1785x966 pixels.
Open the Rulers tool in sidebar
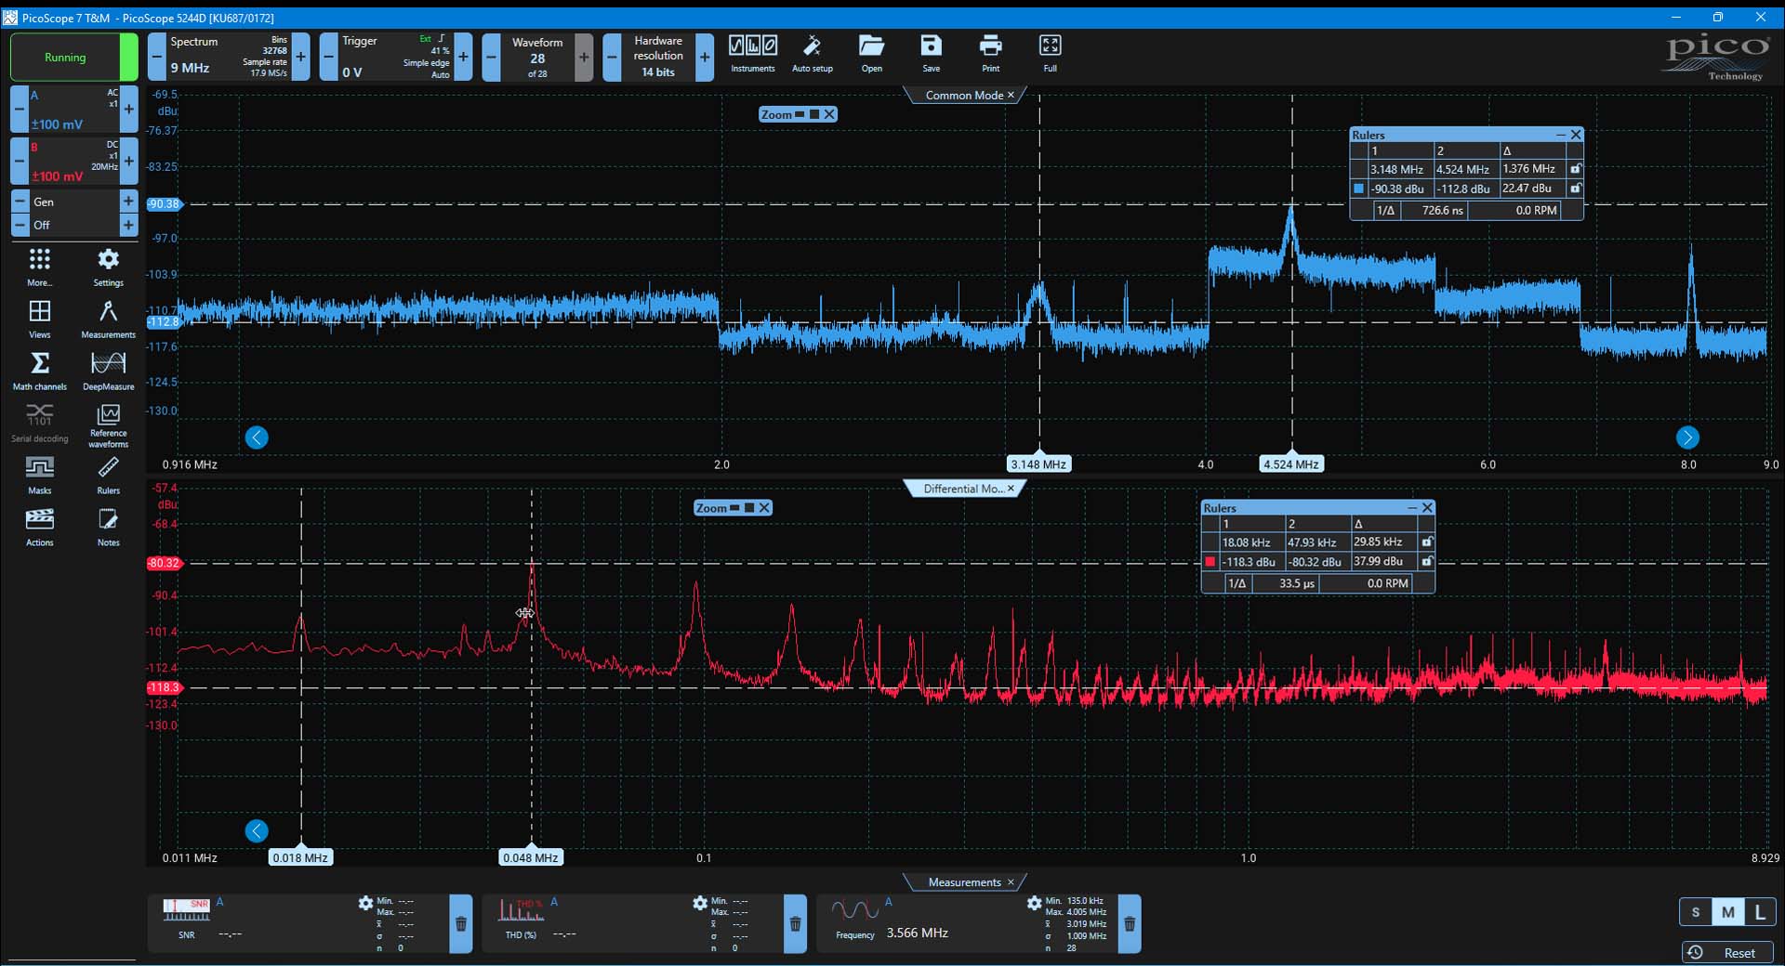(x=108, y=476)
